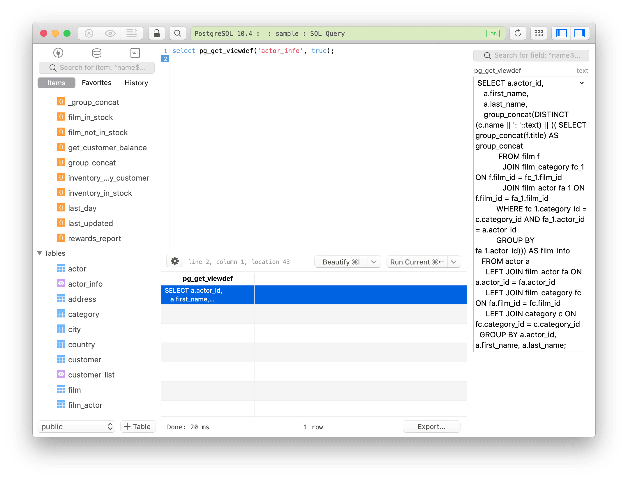Refresh using the reload icon
This screenshot has width=628, height=480.
point(518,33)
